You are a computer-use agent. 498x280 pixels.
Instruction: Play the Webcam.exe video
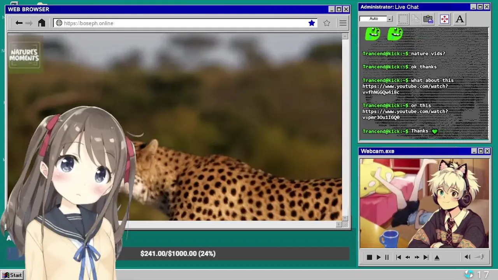coord(378,257)
